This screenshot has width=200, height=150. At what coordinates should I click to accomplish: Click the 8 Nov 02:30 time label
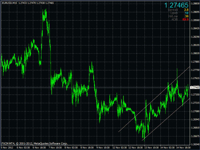[71, 148]
